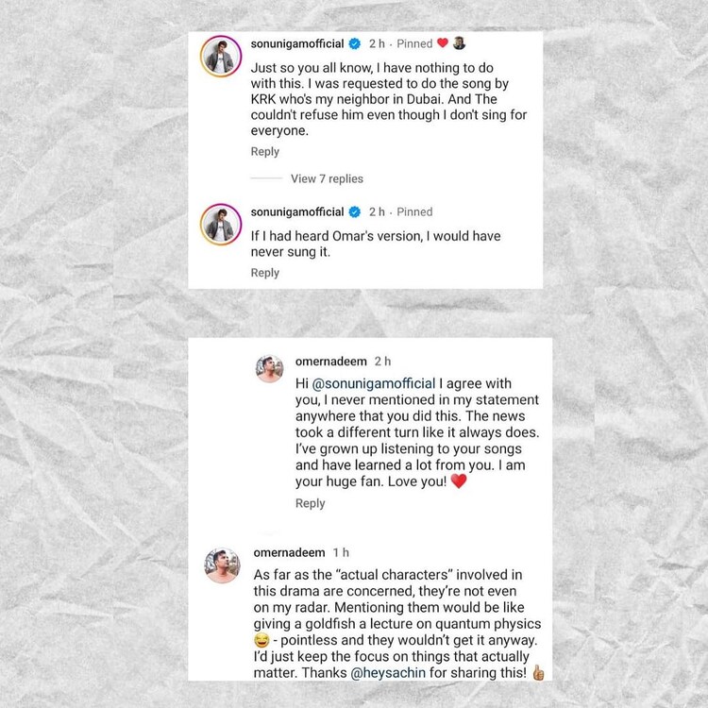Open omernadeem username on the 2 h reply

click(x=330, y=362)
